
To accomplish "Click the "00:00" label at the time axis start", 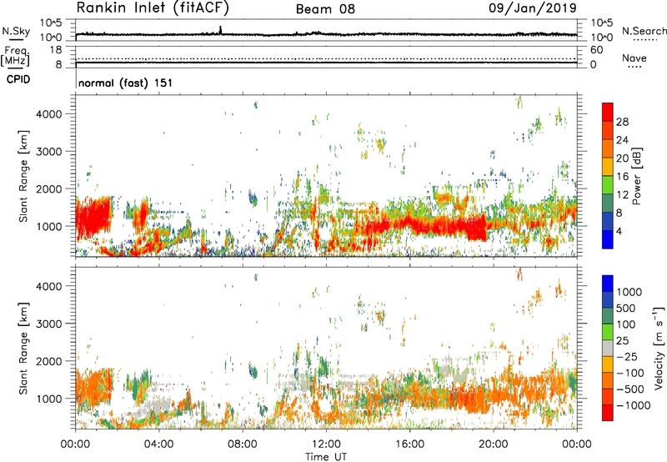I will click(x=75, y=444).
